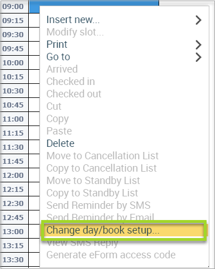Image resolution: width=215 pixels, height=269 pixels.
Task: Select Print from the context menu
Action: [57, 44]
